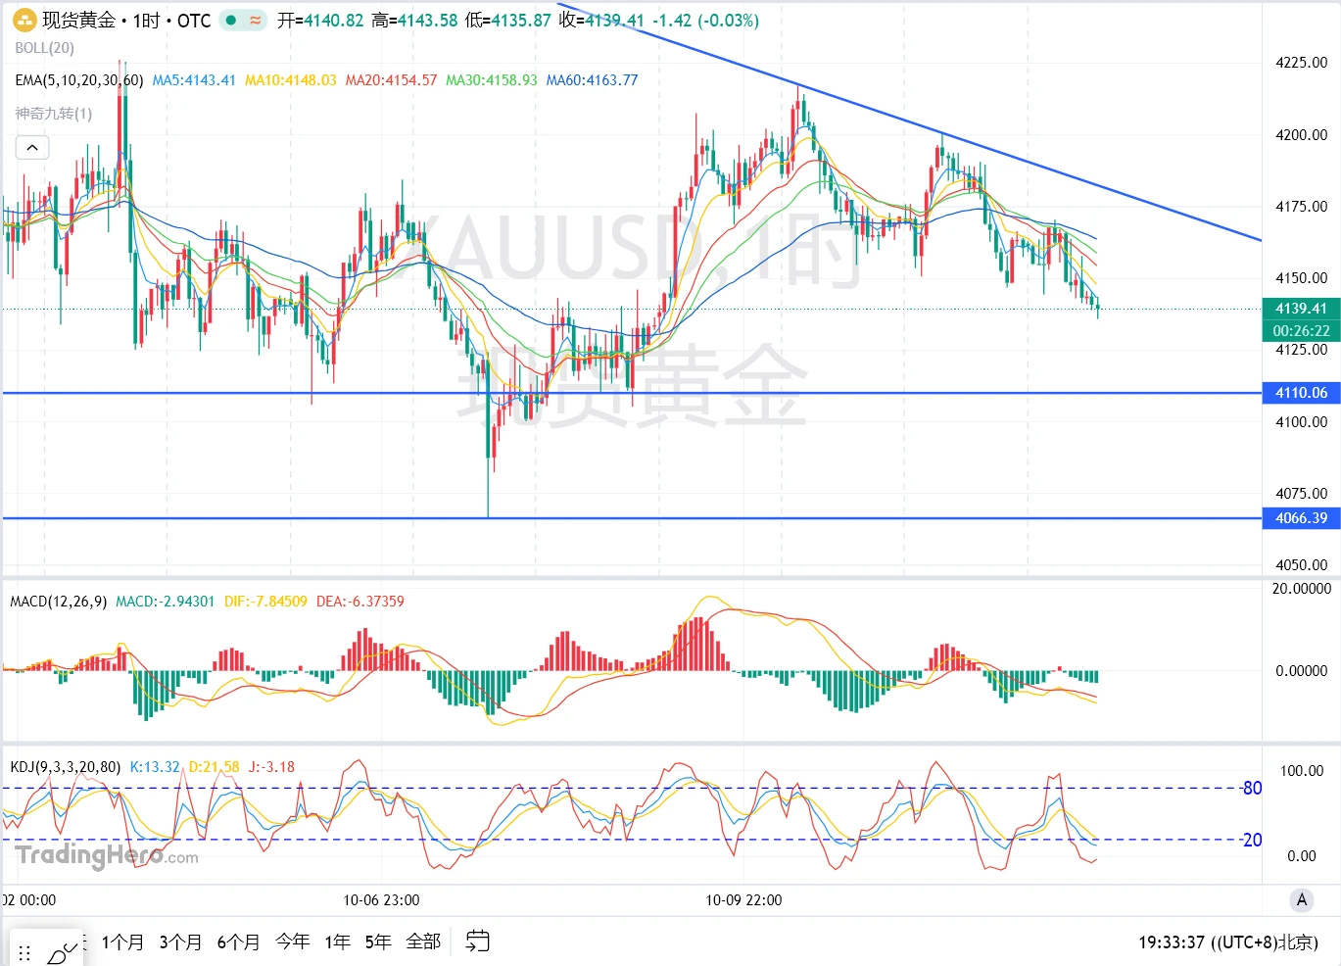Click the K:13.32 value in KDJ

click(x=155, y=767)
